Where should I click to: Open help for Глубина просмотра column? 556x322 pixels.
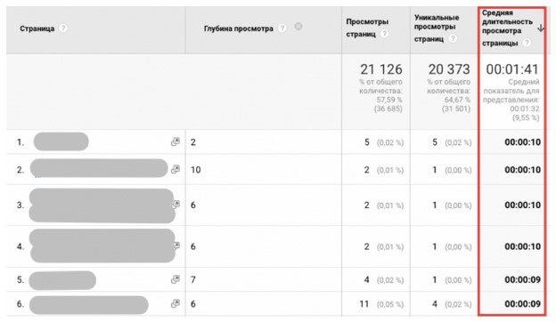coord(282,28)
